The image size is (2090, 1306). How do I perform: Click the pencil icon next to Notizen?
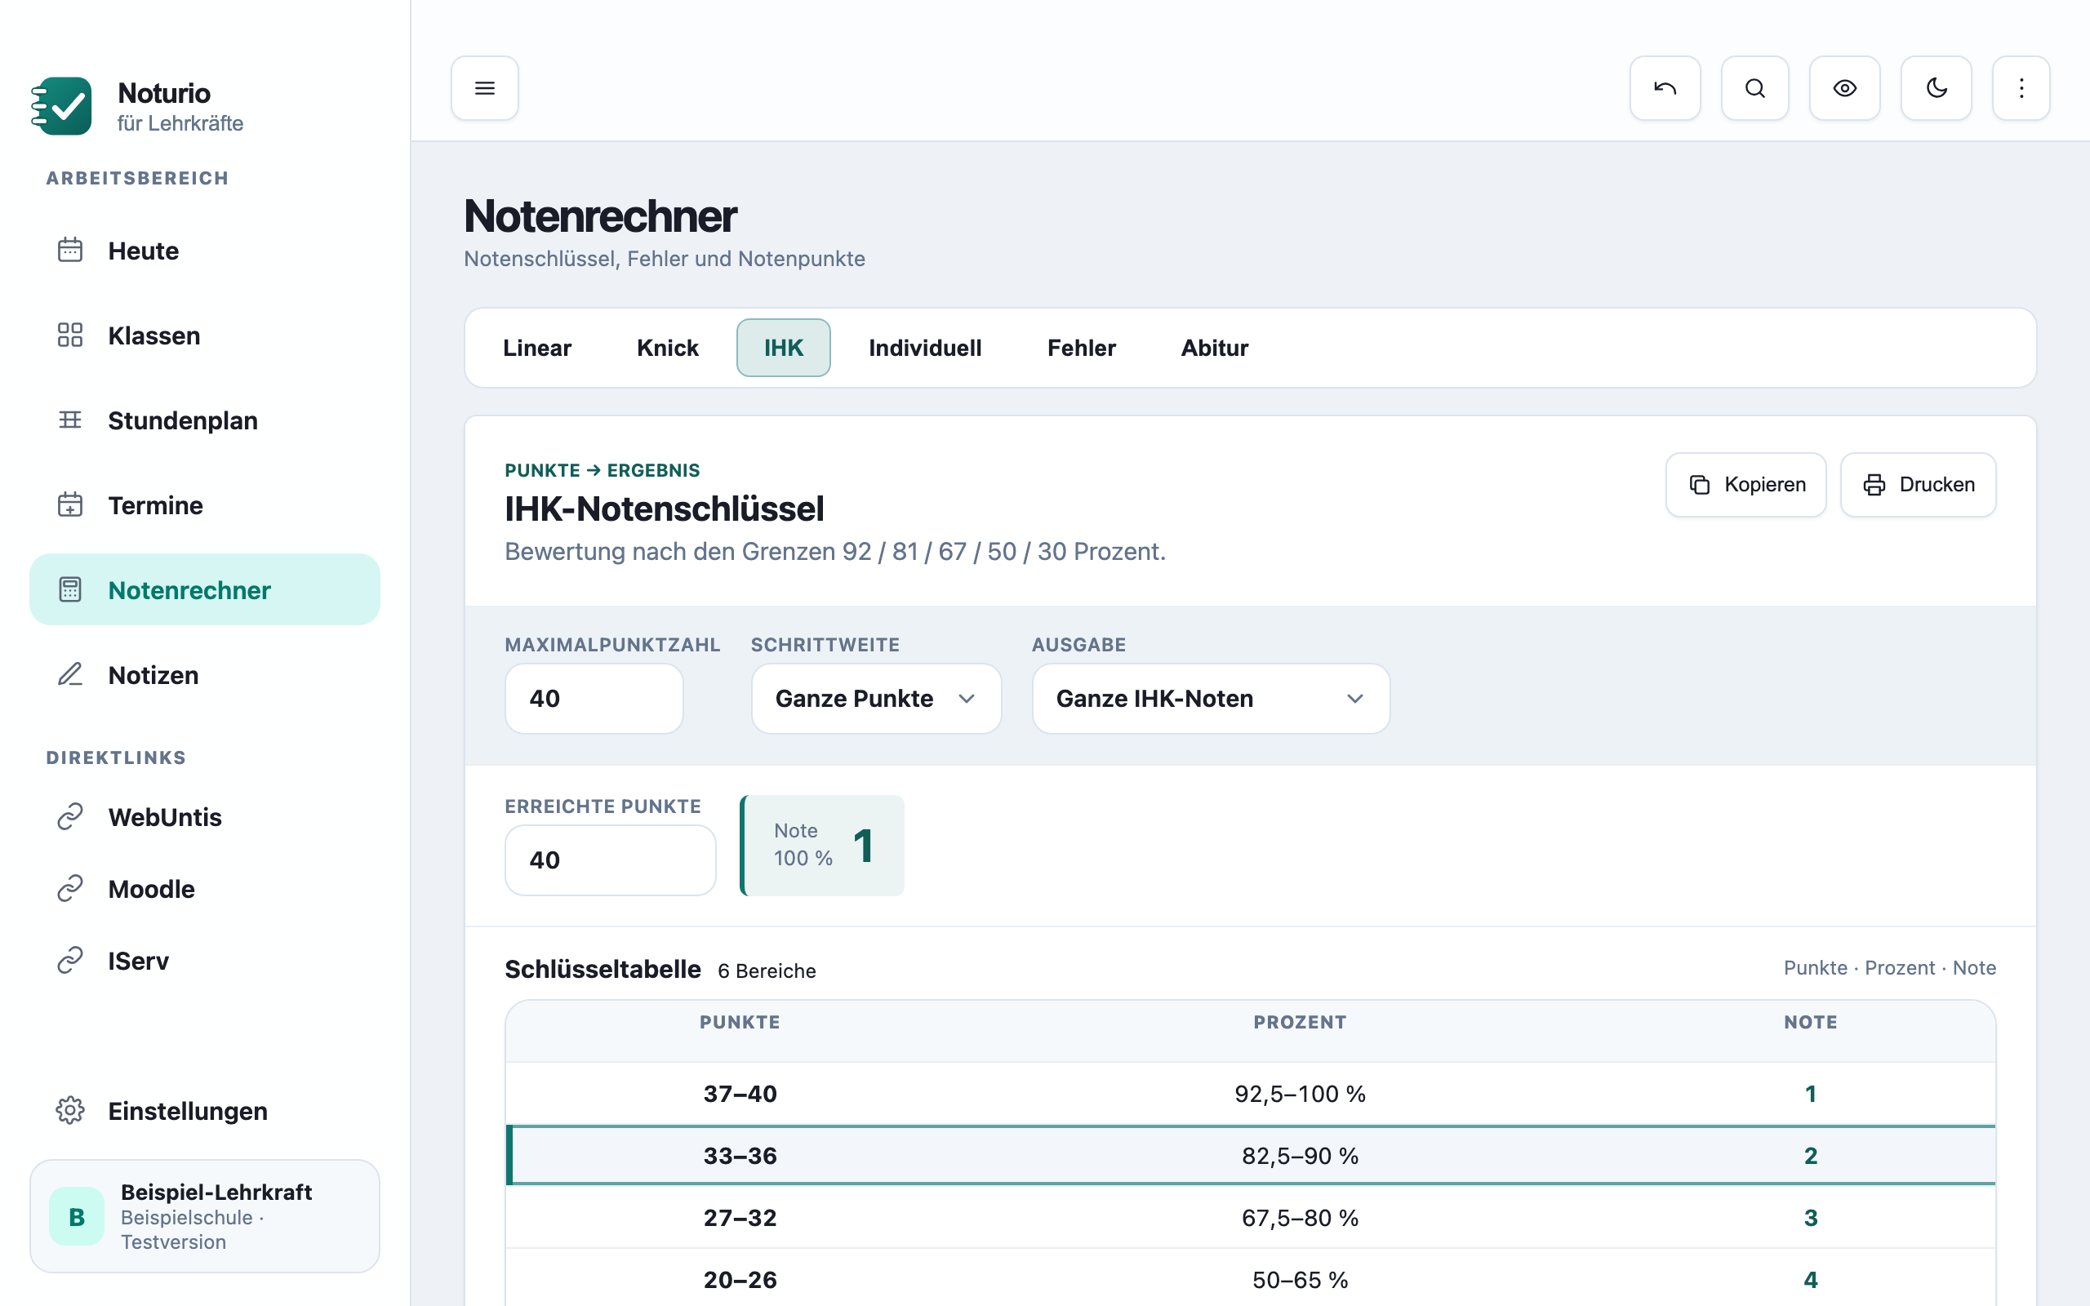point(70,674)
